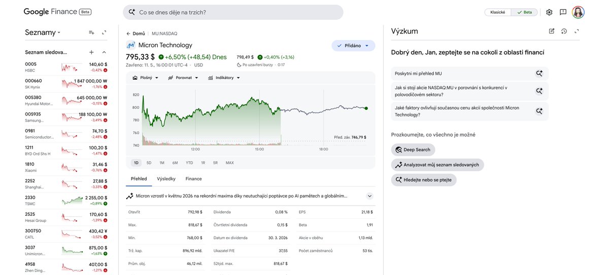Open Zhen Ding 4958 watchlist row

[x=66, y=266]
